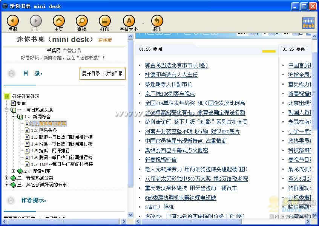Click the news panel's scroll-up arrow

(314, 37)
